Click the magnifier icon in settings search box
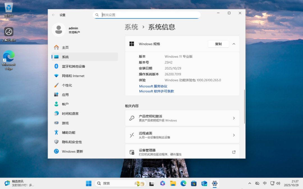 (97, 15)
